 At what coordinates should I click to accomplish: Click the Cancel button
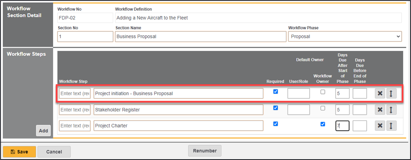(x=54, y=152)
